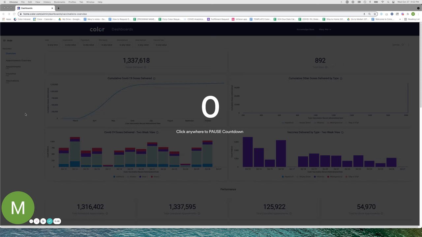
Task: Click info icon beside Cumulative Covid-19 Doses Delivered
Action: [154, 78]
